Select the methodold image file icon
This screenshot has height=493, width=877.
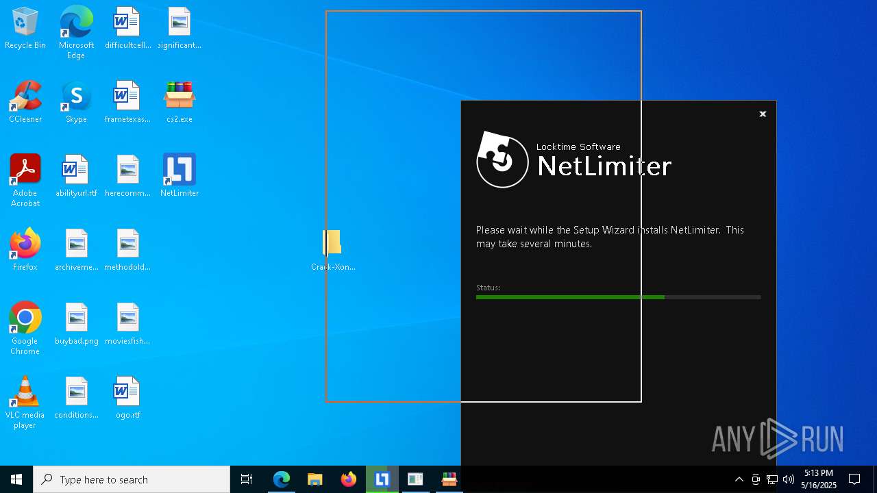127,251
